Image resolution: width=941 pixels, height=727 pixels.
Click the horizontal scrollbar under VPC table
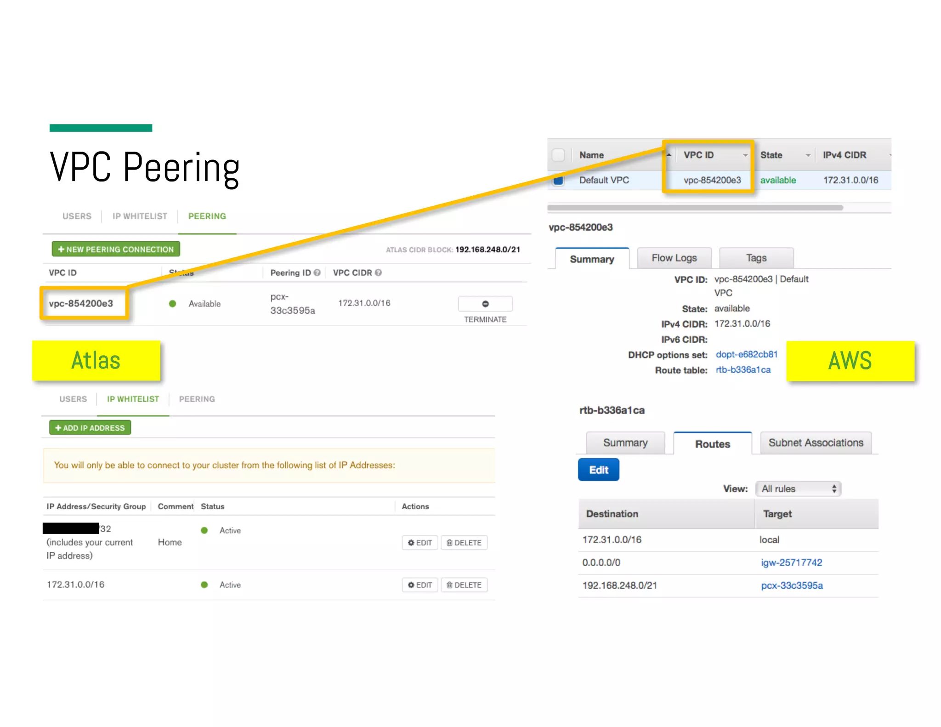click(x=695, y=208)
